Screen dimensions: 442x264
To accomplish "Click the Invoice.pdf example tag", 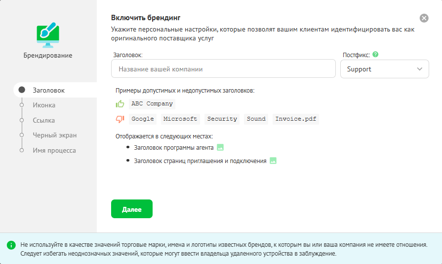I will (x=295, y=119).
